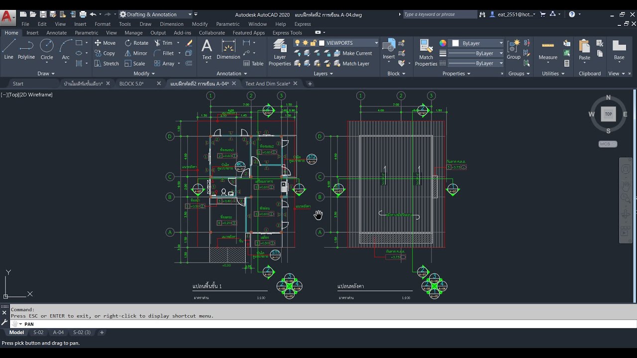Open the Parametric ribbon tab
637x358 pixels.
tap(86, 33)
